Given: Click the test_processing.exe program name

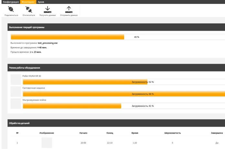Looking at the screenshot, I should [x=48, y=43].
